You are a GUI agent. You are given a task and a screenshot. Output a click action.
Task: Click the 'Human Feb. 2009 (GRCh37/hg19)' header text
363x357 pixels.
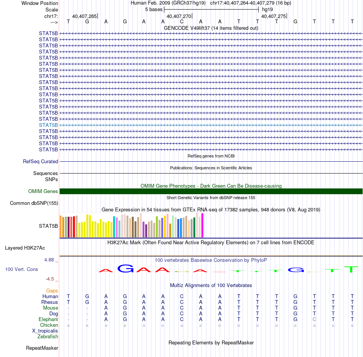(x=168, y=3)
